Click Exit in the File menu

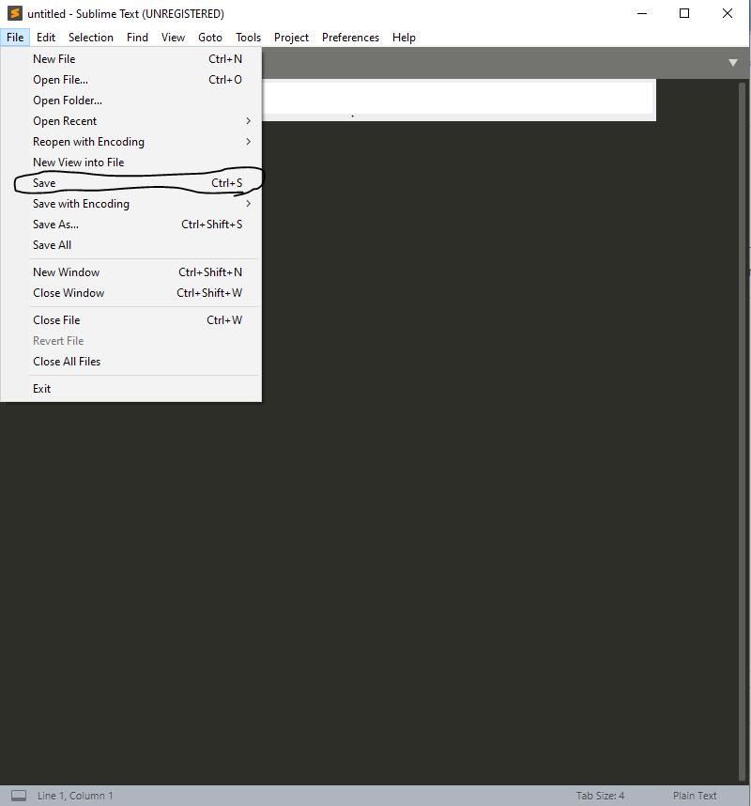click(x=131, y=389)
